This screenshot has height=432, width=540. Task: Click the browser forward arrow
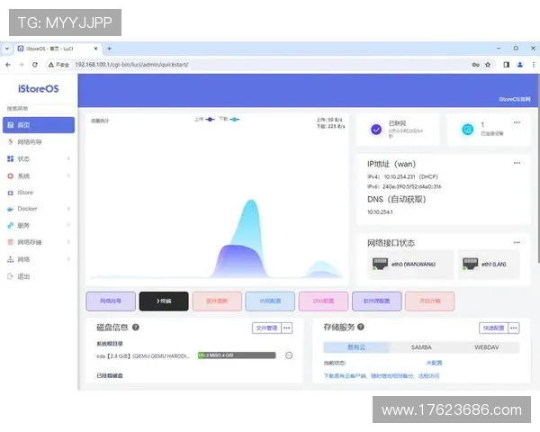22,65
